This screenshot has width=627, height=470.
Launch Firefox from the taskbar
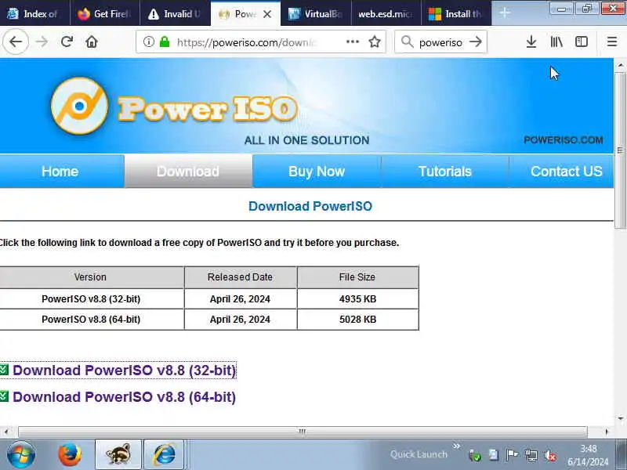70,454
